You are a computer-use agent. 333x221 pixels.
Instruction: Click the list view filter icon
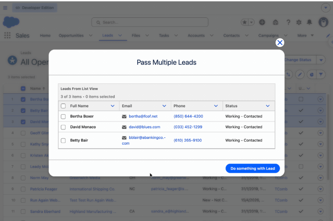point(321,75)
